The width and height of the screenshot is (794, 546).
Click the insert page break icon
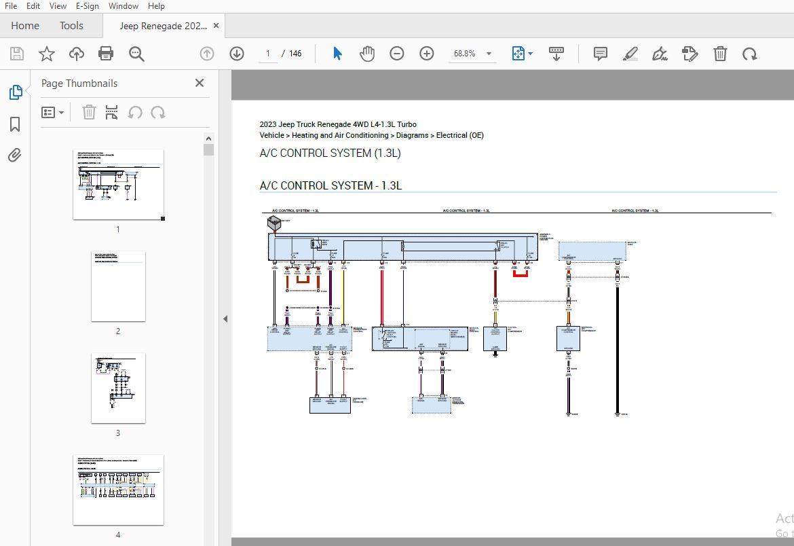[x=111, y=112]
